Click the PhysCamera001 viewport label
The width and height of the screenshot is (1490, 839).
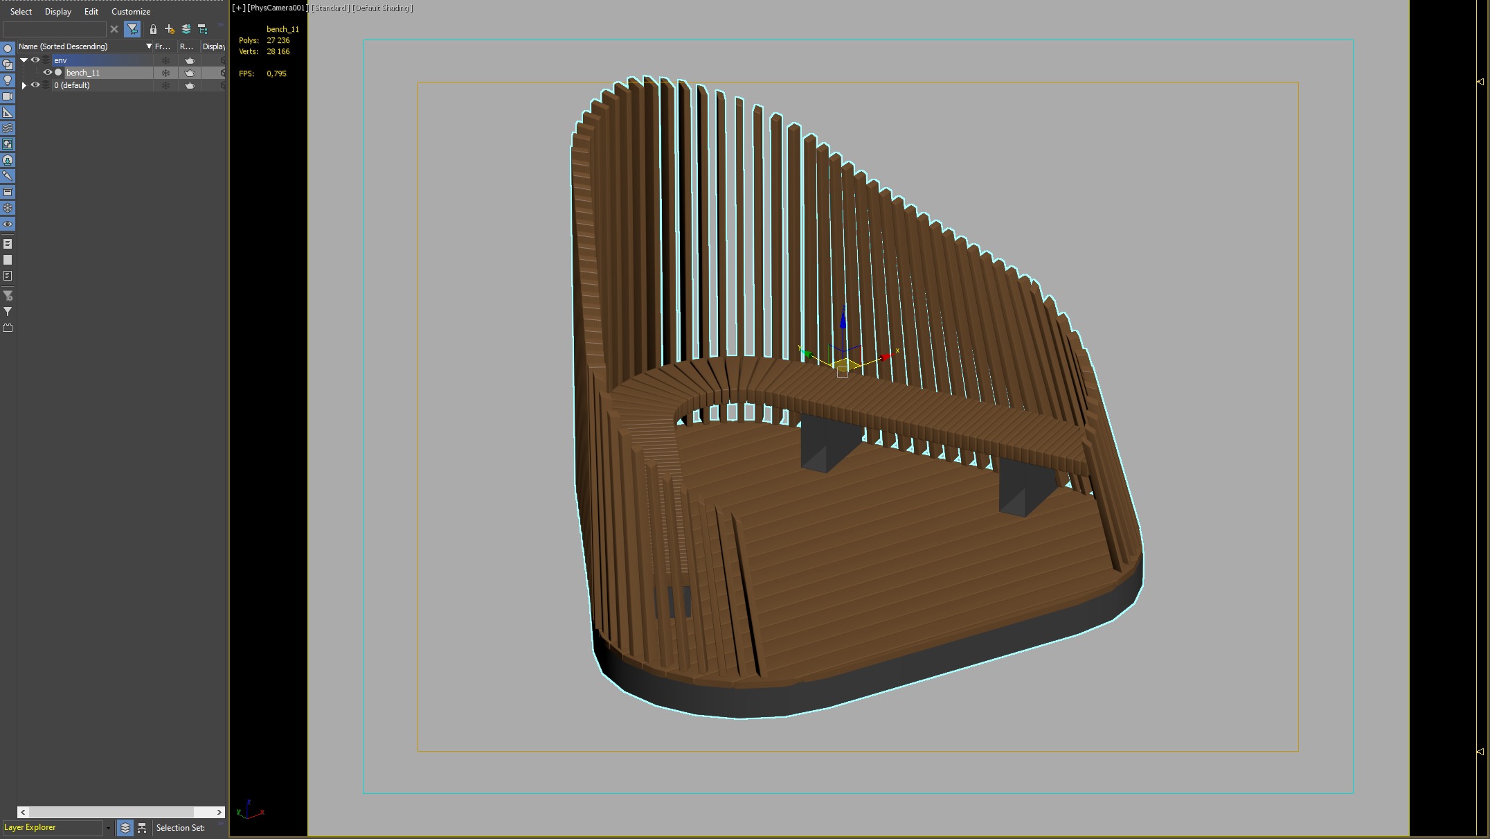pos(277,8)
